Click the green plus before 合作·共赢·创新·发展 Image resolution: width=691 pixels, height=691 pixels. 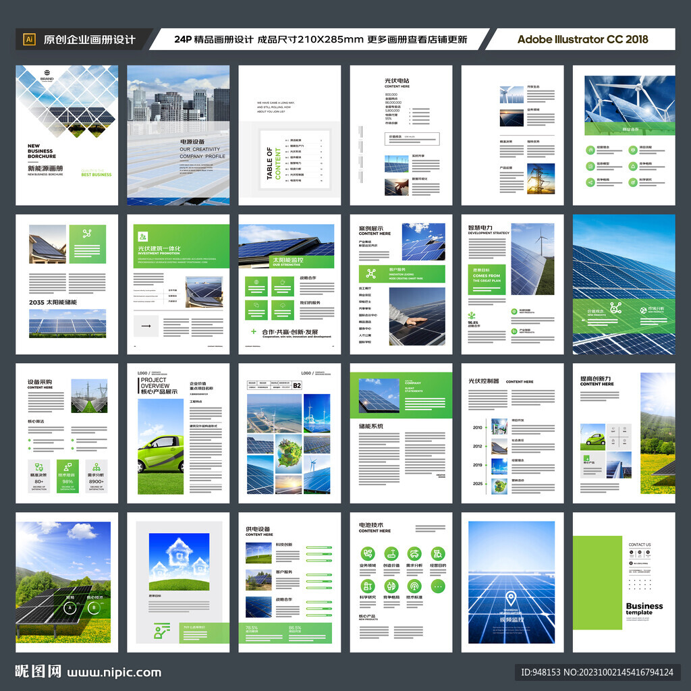point(254,331)
